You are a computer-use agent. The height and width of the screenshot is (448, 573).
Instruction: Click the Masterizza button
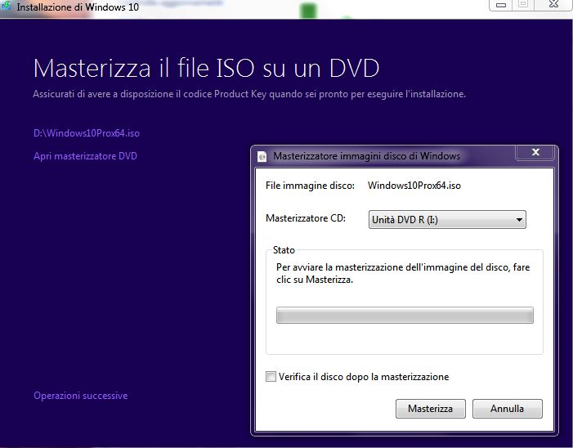click(431, 409)
